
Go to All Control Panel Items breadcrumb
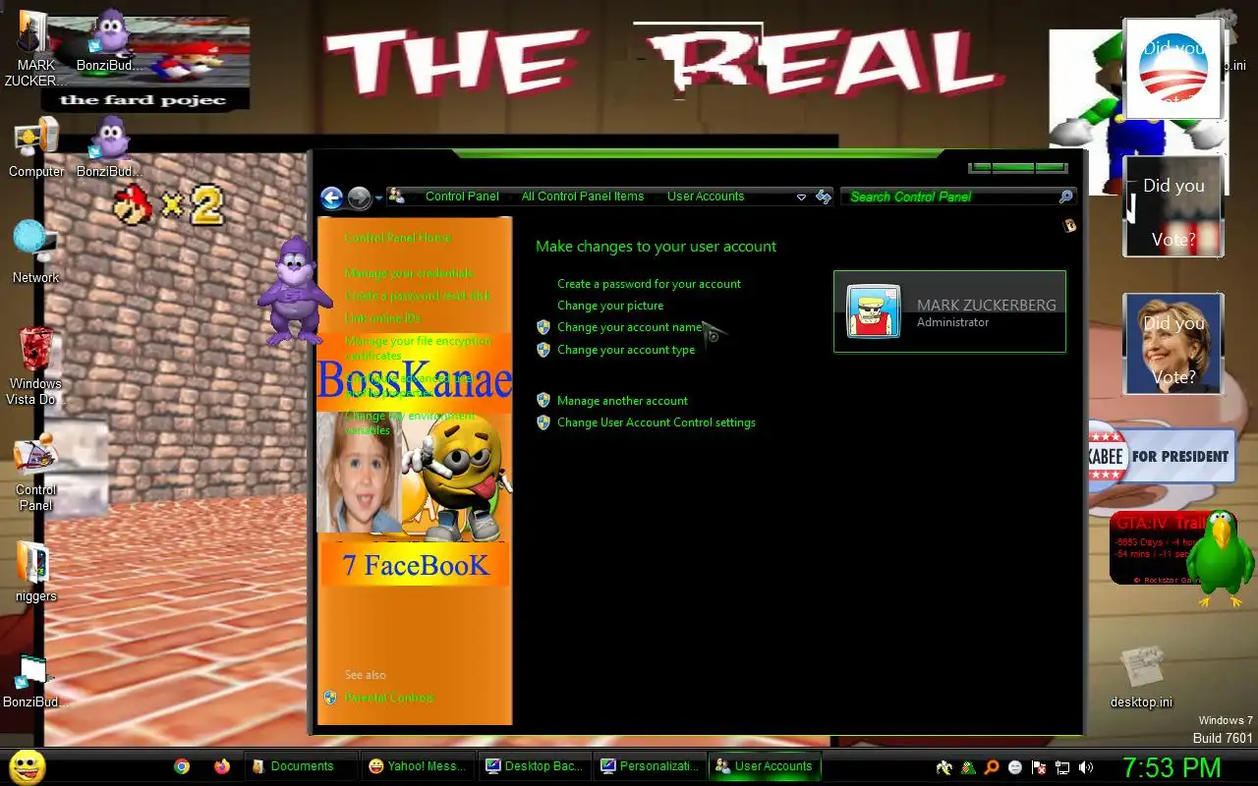coord(583,196)
